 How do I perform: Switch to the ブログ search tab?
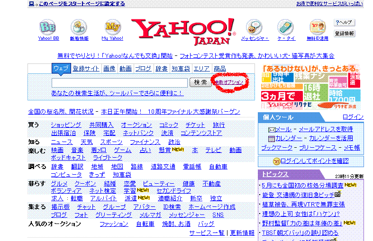(x=143, y=69)
